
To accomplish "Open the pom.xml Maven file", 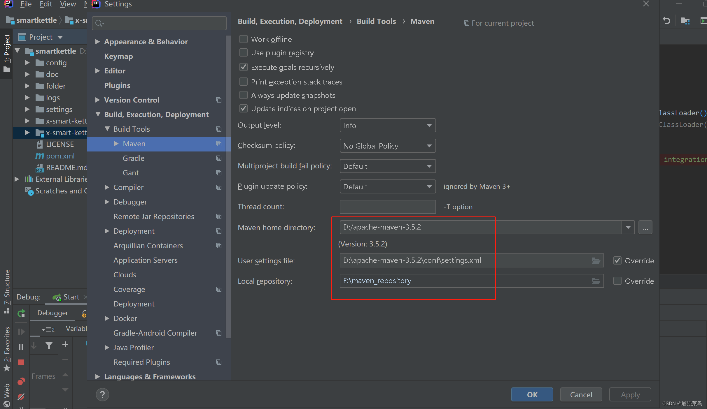I will (x=60, y=156).
